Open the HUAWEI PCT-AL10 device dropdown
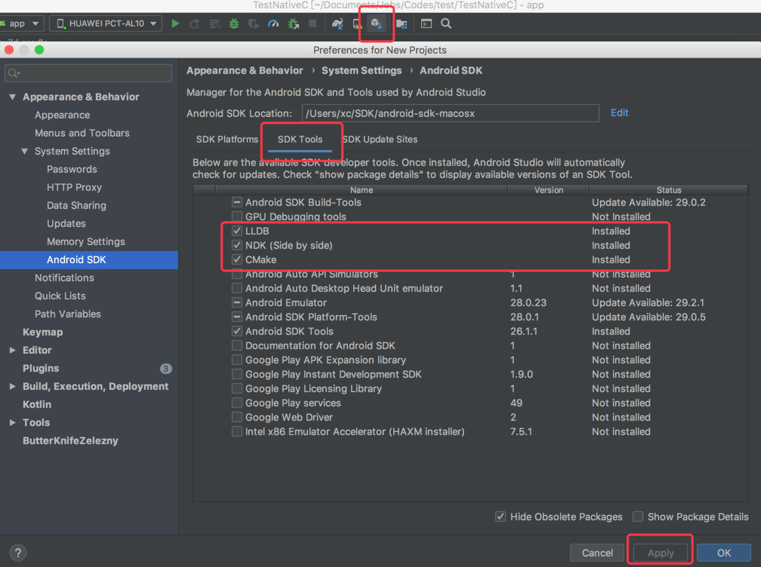Image resolution: width=761 pixels, height=567 pixels. point(106,24)
